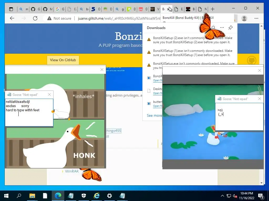
Task: Open the hingo455 link on the page
Action: coord(113,131)
